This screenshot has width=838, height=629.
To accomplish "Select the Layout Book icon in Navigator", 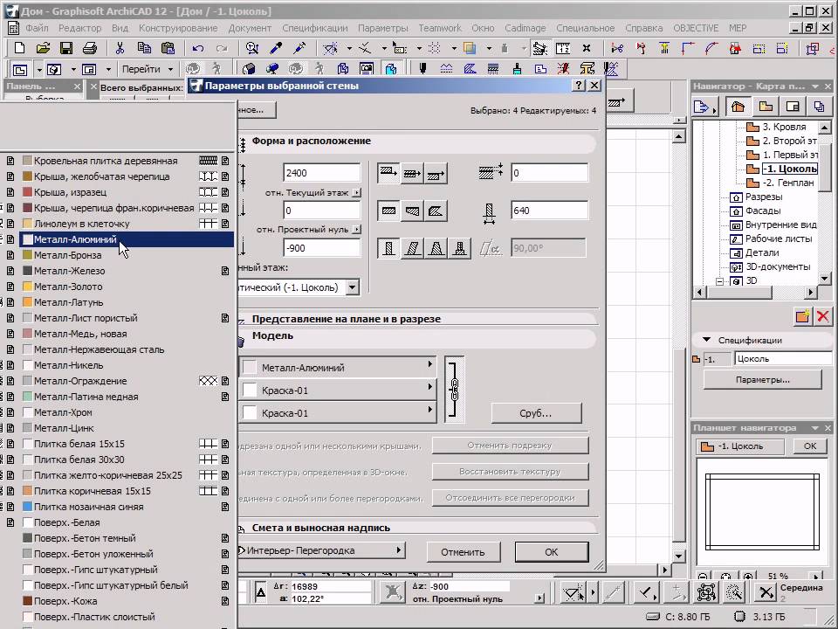I will [792, 107].
